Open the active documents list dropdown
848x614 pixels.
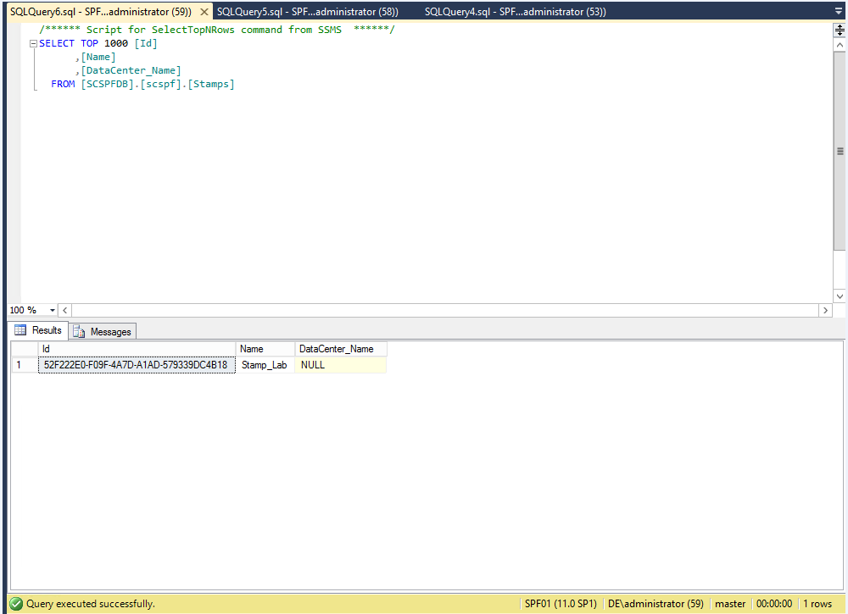pos(839,12)
